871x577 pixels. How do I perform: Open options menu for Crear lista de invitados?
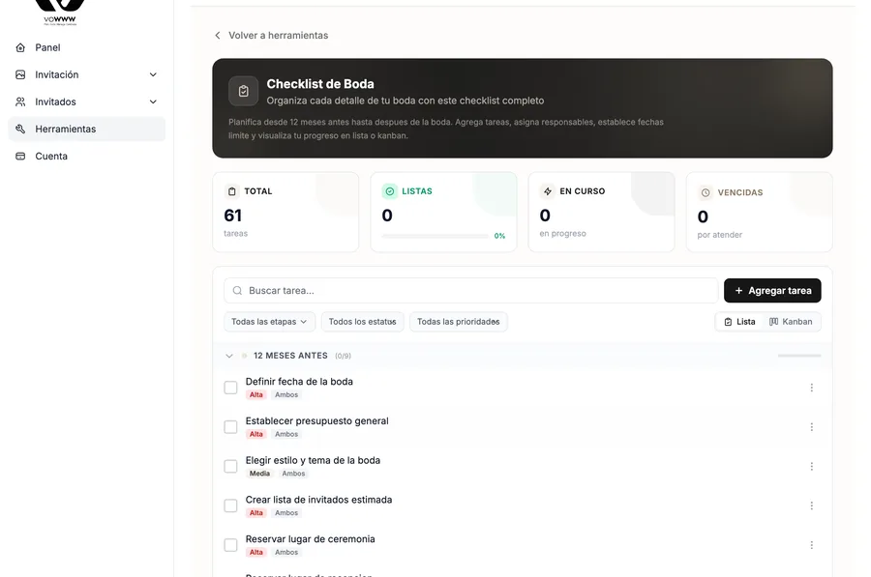pos(812,506)
